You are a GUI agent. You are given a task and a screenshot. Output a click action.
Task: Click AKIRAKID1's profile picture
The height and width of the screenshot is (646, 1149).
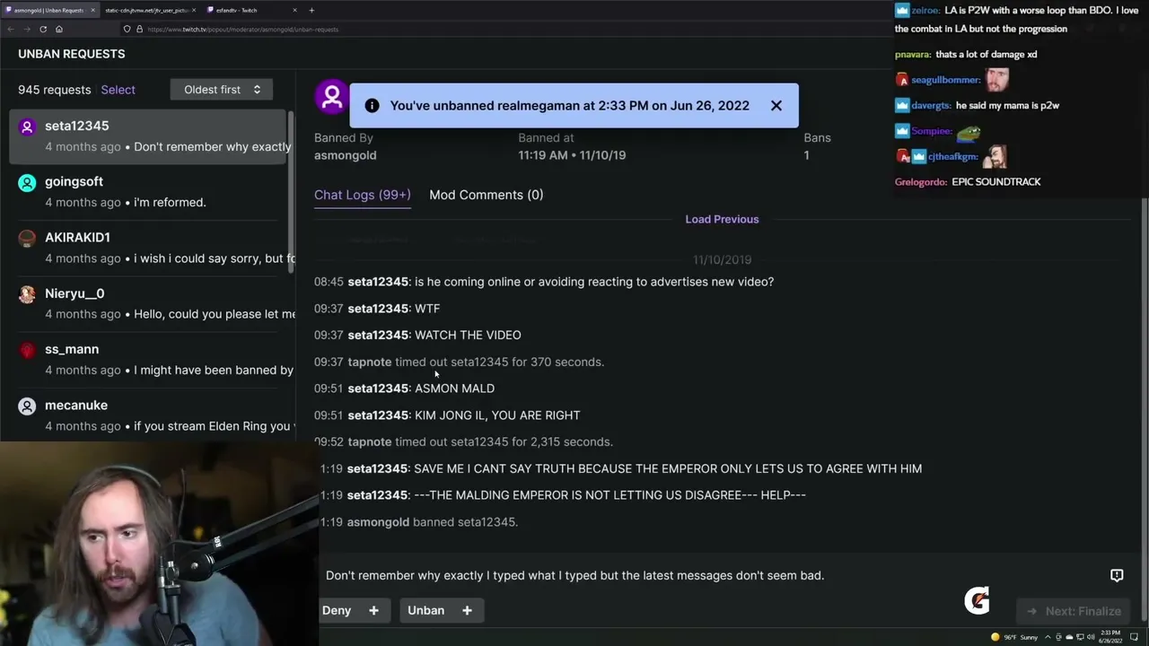(x=27, y=239)
